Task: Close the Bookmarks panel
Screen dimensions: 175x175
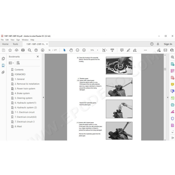Action: pyautogui.click(x=38, y=56)
